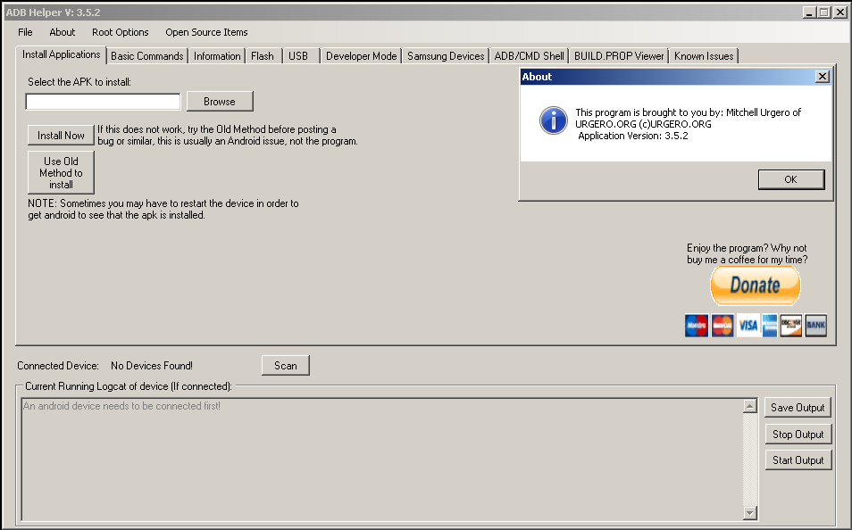The height and width of the screenshot is (530, 852).
Task: Click the blue information icon in About dialog
Action: pos(553,120)
